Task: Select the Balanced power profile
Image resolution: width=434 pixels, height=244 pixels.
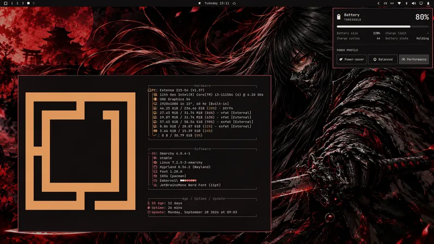Action: (x=383, y=59)
